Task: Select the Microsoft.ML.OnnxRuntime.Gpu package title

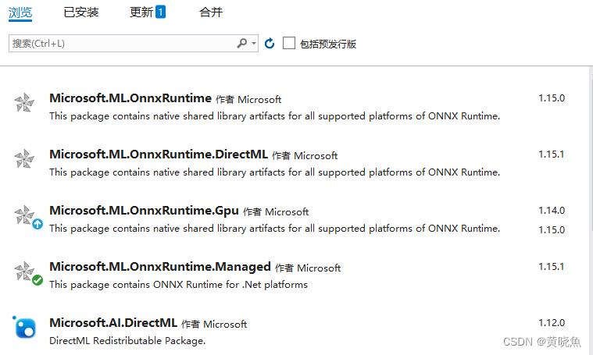Action: point(144,211)
